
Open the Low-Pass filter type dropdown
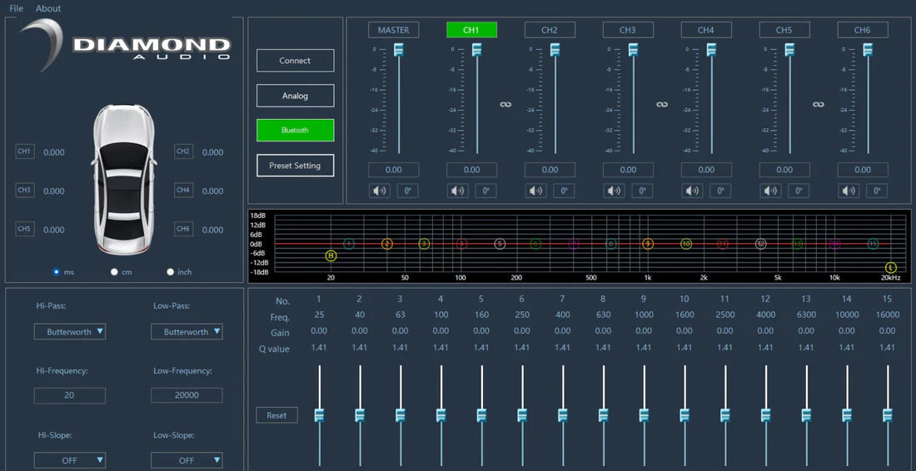[187, 331]
